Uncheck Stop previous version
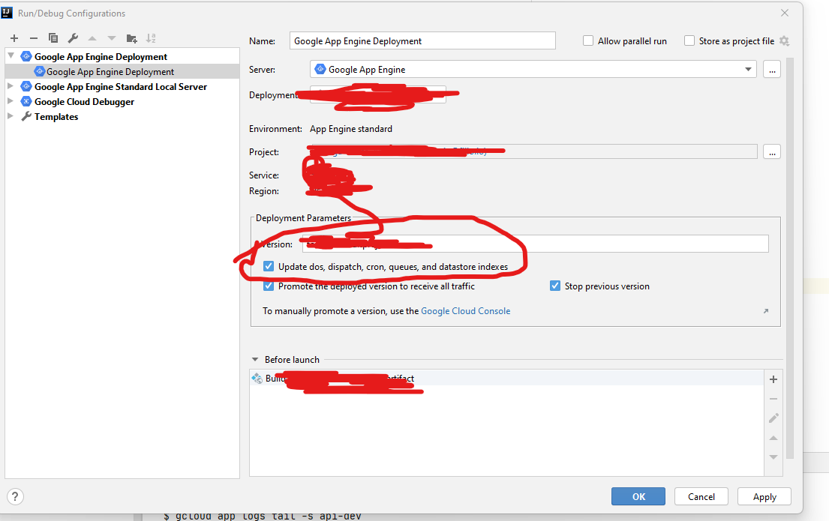The image size is (829, 521). click(555, 286)
